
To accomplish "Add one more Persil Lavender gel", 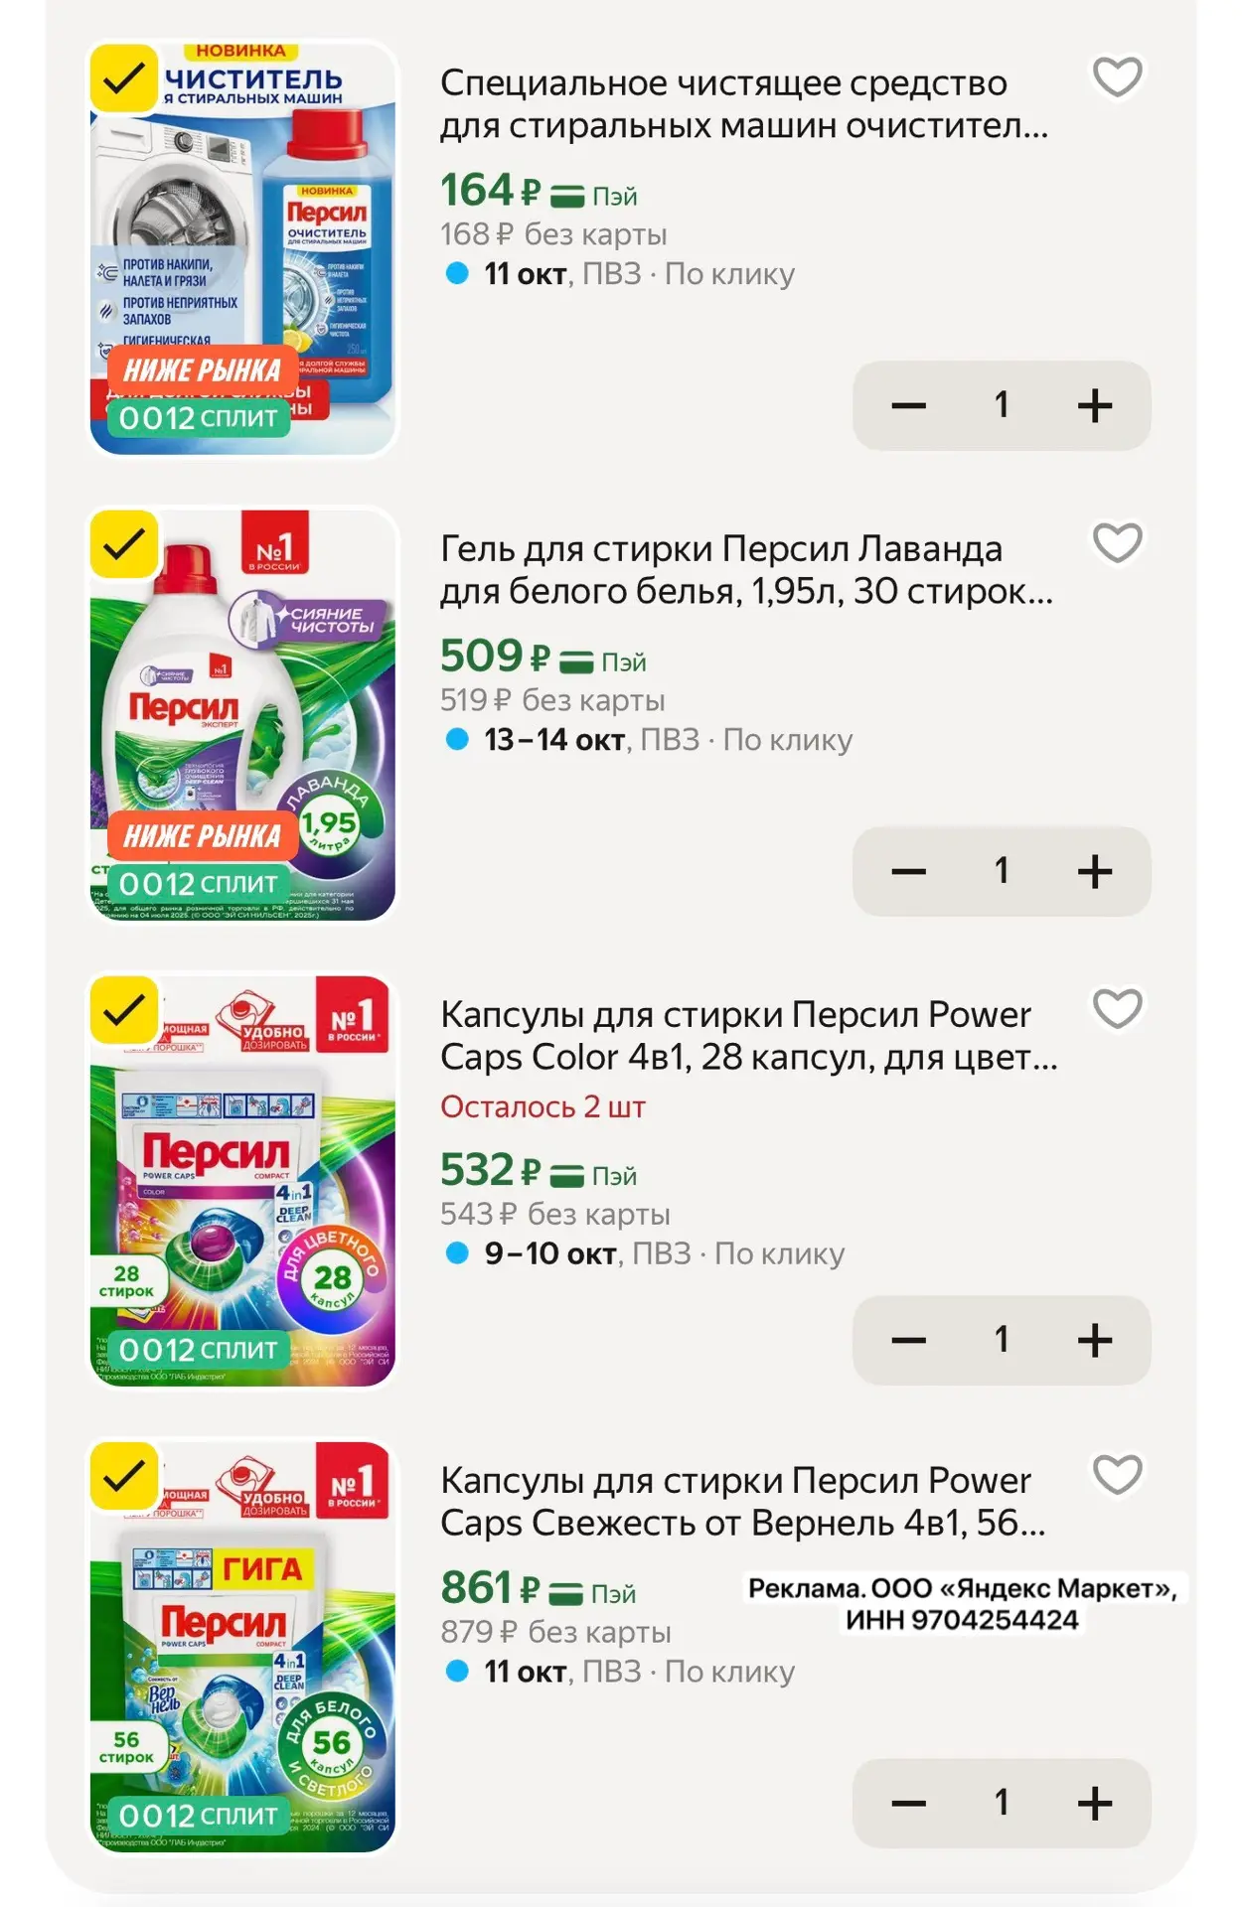I will pyautogui.click(x=1095, y=871).
